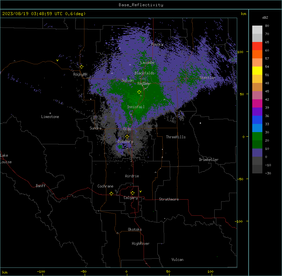Select the yellow diamond marker below Cochrane
This screenshot has height=276, width=282.
pos(111,193)
